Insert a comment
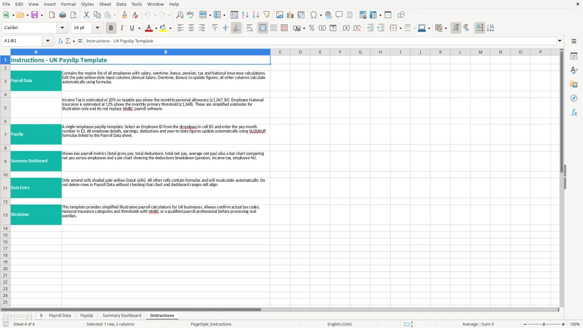 tap(339, 15)
